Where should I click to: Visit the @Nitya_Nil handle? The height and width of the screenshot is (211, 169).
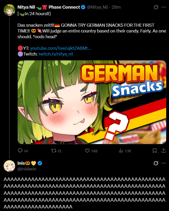point(97,7)
